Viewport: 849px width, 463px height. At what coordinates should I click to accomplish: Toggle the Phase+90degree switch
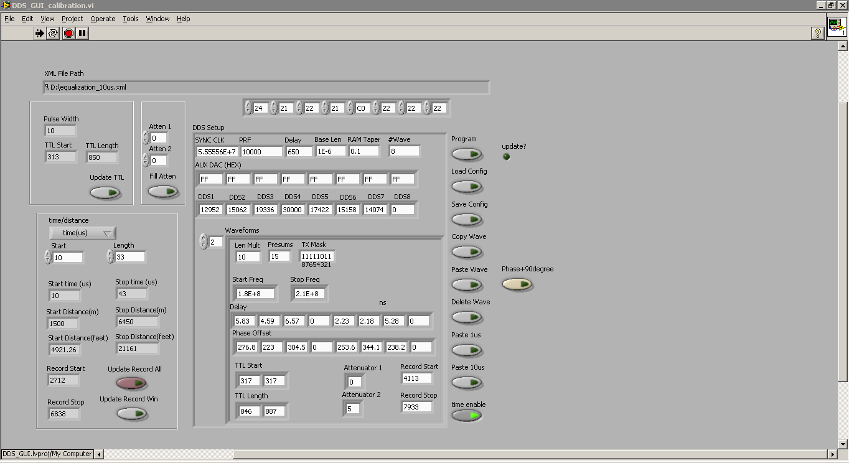[517, 284]
